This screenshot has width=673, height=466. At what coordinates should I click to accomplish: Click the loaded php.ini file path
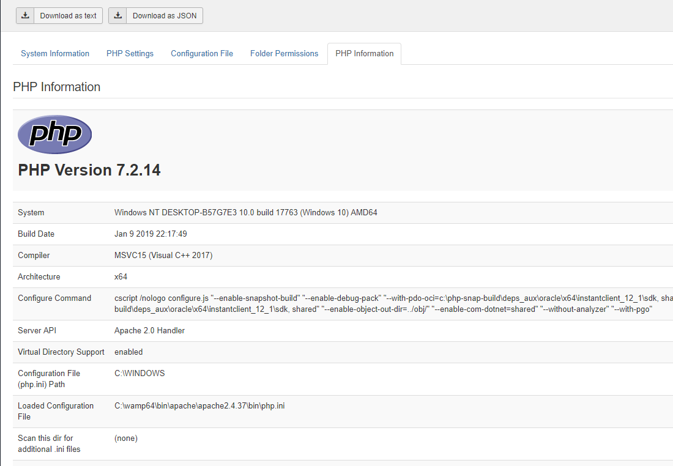(199, 406)
